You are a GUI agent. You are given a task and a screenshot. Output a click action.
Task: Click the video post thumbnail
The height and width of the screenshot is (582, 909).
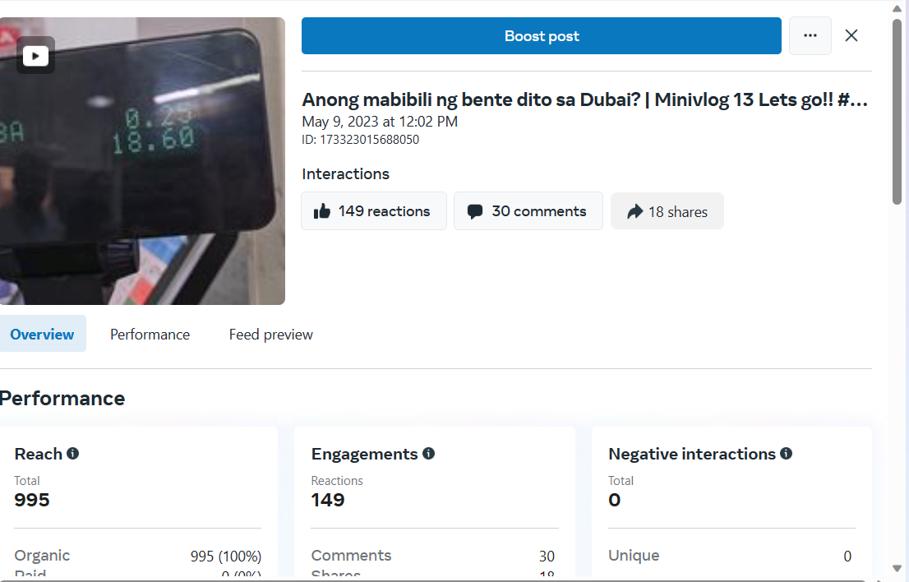[142, 161]
